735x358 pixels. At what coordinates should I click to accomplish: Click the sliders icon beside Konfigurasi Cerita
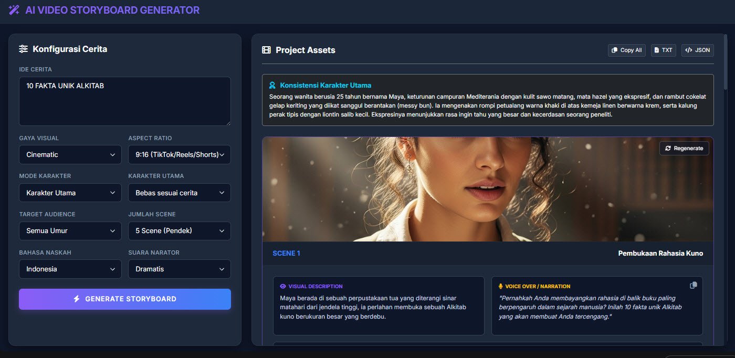tap(24, 49)
